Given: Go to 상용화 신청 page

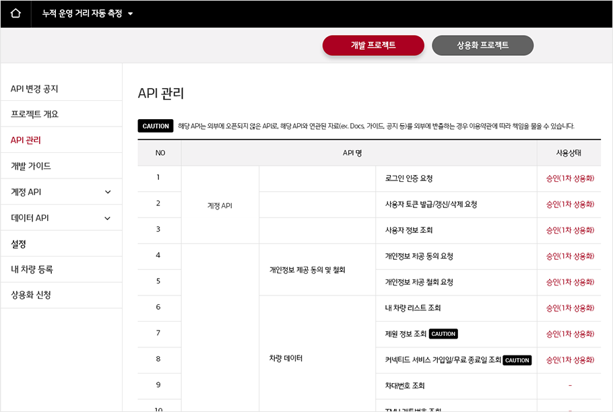Looking at the screenshot, I should click(31, 295).
